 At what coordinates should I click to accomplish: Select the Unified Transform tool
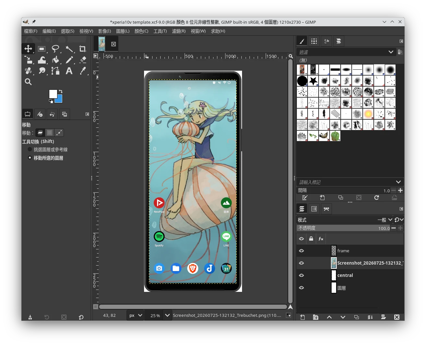(x=28, y=60)
